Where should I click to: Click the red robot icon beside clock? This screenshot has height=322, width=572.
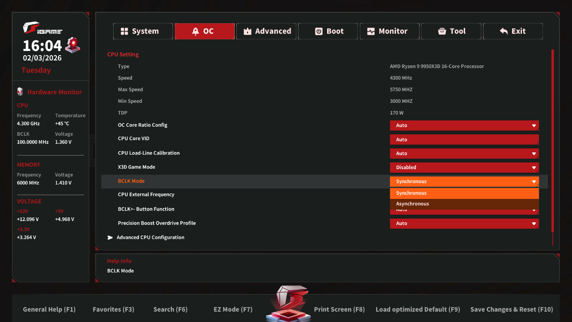click(73, 45)
